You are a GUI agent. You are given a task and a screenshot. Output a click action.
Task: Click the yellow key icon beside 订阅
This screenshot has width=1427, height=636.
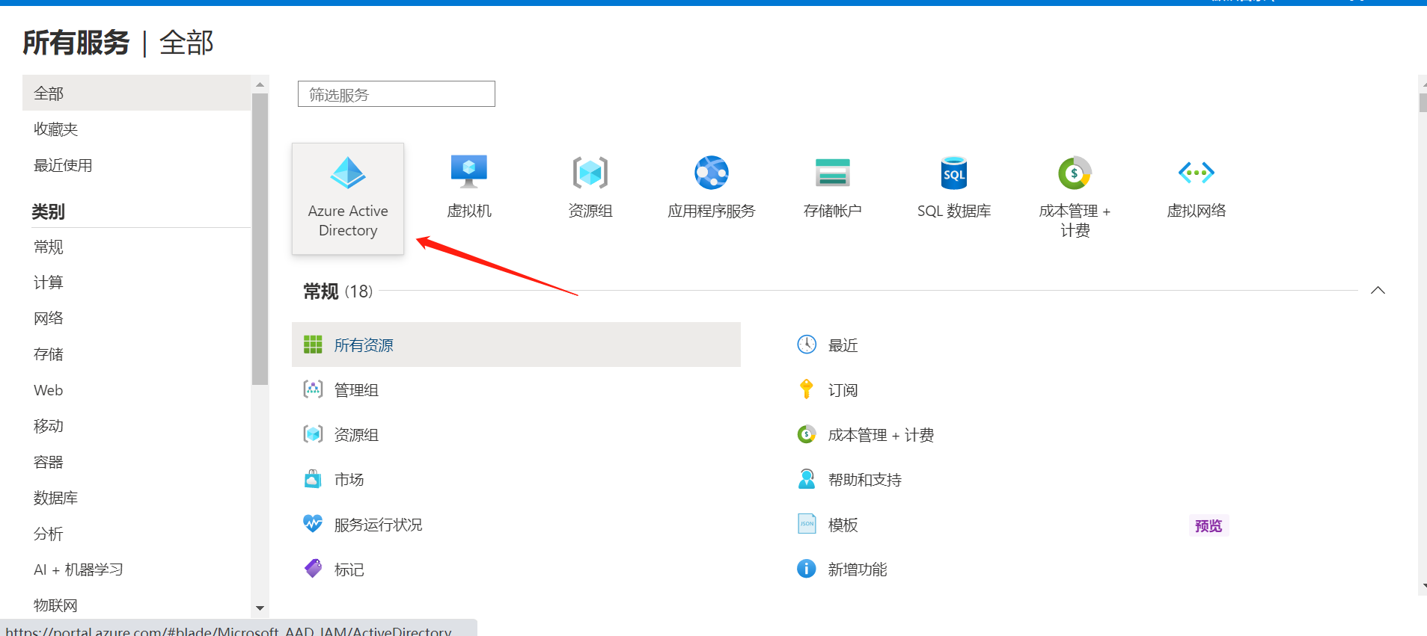[x=807, y=389]
